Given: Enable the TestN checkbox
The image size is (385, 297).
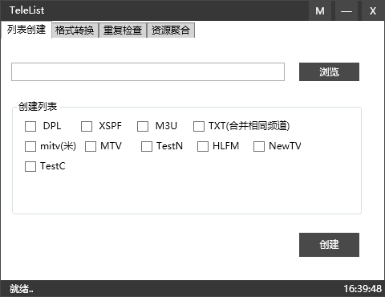Looking at the screenshot, I should [x=147, y=146].
